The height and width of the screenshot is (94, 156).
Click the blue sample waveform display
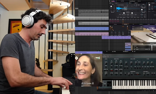[x=128, y=8]
